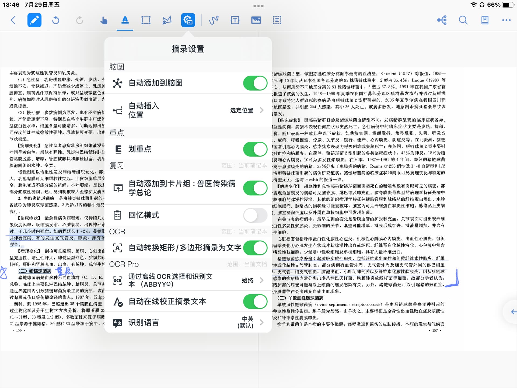Tap the 自动插入位置 row label
Screen dimensions: 517x388
144,110
